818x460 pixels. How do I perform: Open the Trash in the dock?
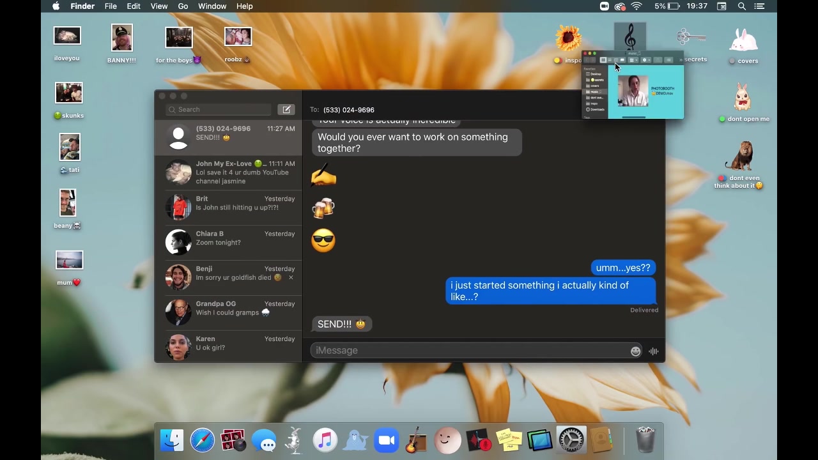coord(646,440)
